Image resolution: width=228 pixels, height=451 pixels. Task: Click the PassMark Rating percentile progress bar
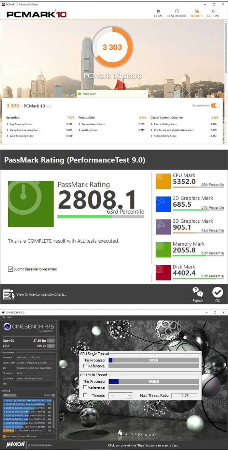(x=101, y=217)
